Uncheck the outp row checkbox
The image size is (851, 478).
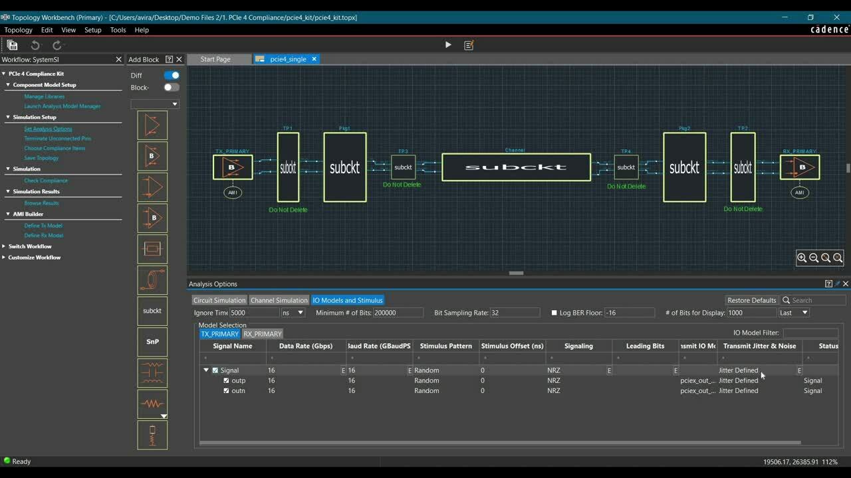[226, 380]
